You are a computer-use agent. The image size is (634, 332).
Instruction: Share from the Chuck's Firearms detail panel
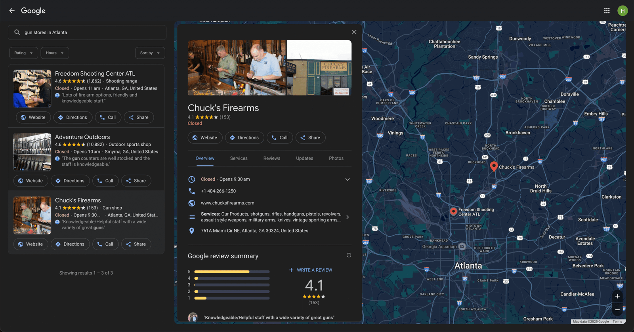310,137
